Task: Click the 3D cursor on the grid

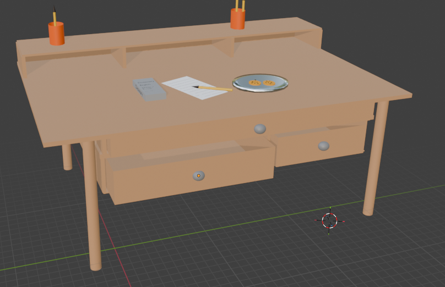Action: tap(329, 220)
